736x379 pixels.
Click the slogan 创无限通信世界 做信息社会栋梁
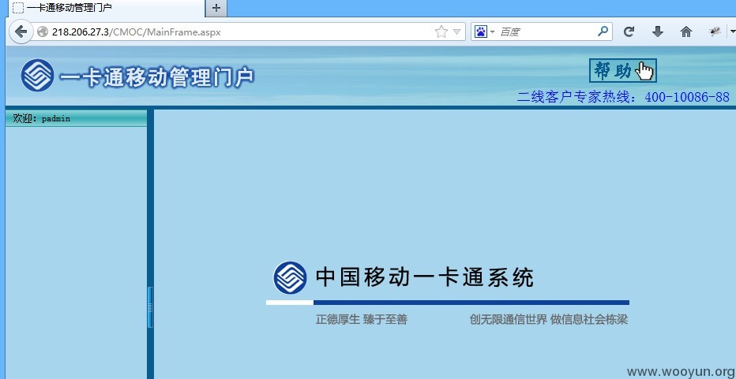[548, 320]
